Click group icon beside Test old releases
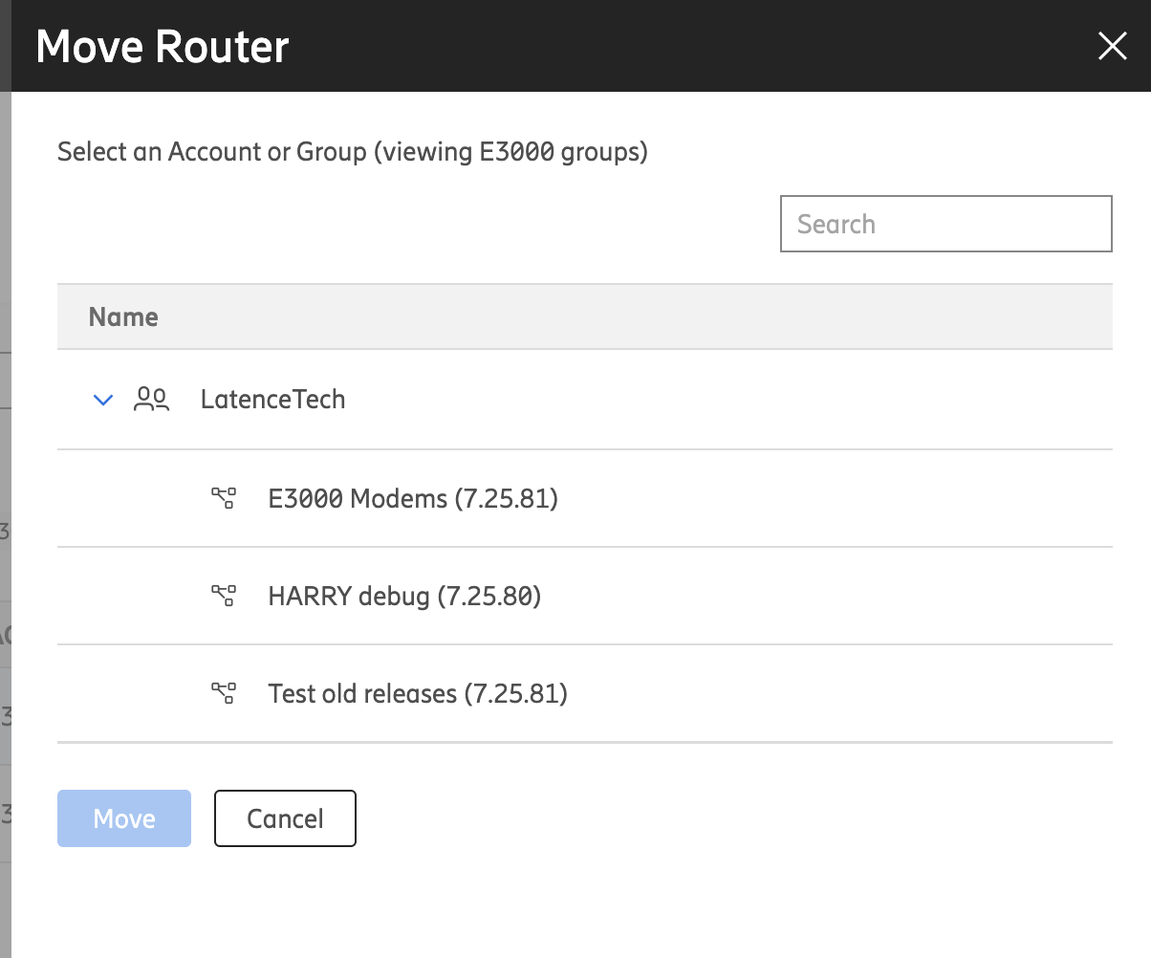Screen dimensions: 1151x958 224,693
